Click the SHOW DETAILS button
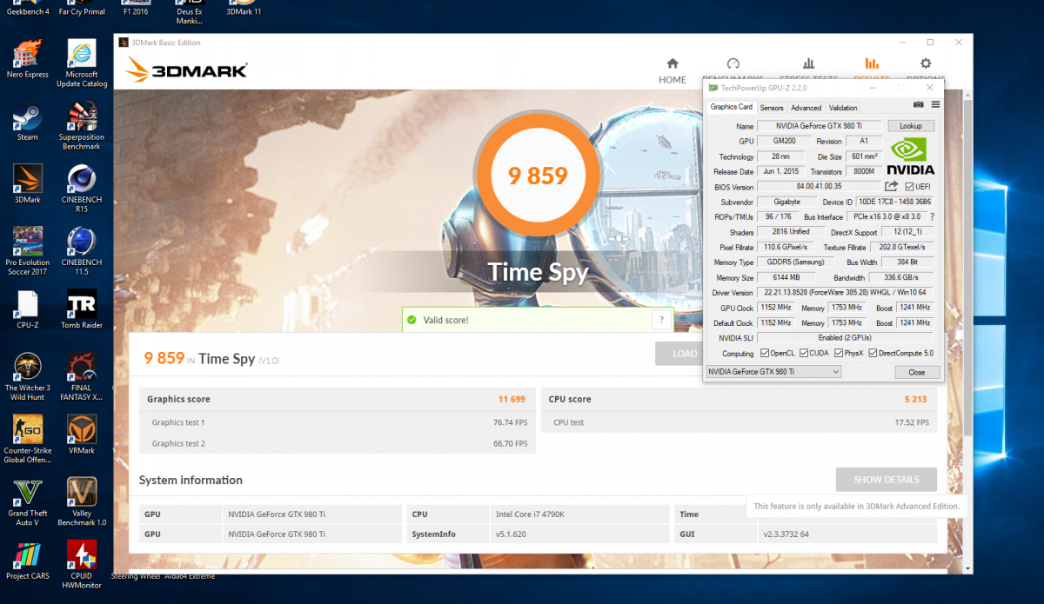Image resolution: width=1044 pixels, height=604 pixels. (886, 480)
